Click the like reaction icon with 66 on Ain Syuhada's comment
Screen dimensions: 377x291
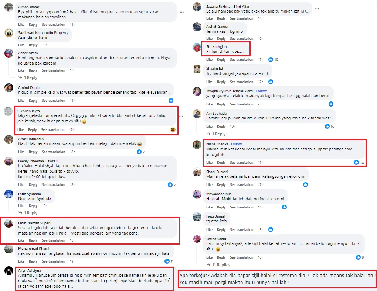click(x=327, y=126)
